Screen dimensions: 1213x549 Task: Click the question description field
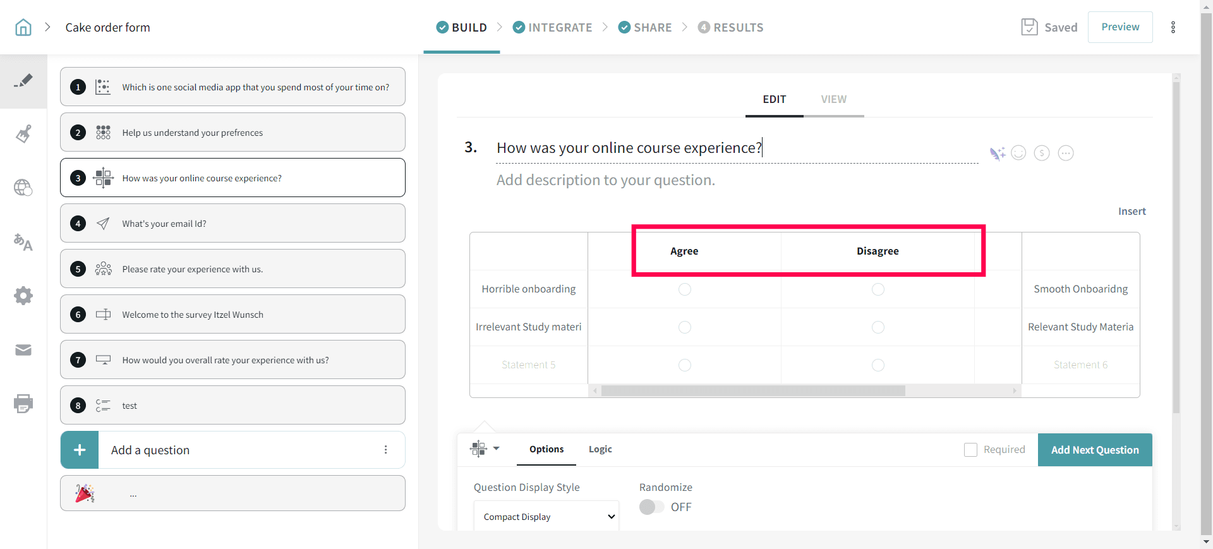point(605,180)
